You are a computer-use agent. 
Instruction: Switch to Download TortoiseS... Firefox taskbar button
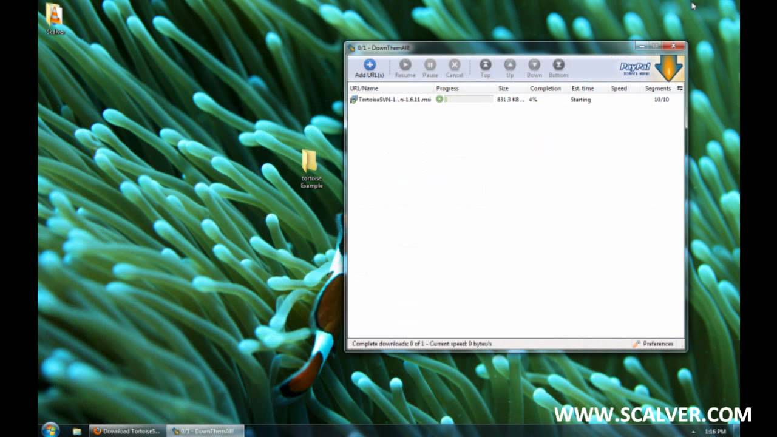pyautogui.click(x=127, y=431)
